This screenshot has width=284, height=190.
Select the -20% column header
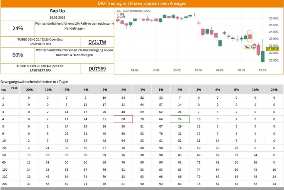(x=29, y=89)
